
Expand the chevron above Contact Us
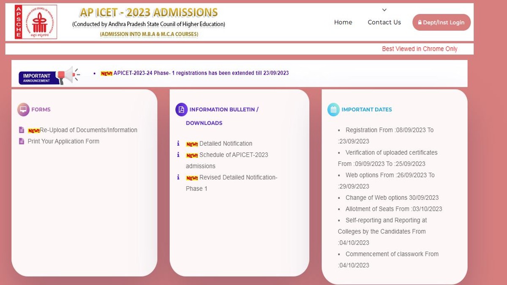click(x=384, y=10)
